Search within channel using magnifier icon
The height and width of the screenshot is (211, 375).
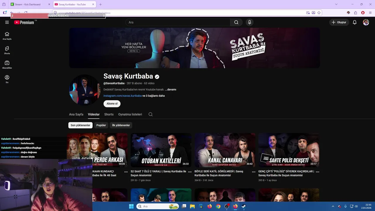coord(151,114)
